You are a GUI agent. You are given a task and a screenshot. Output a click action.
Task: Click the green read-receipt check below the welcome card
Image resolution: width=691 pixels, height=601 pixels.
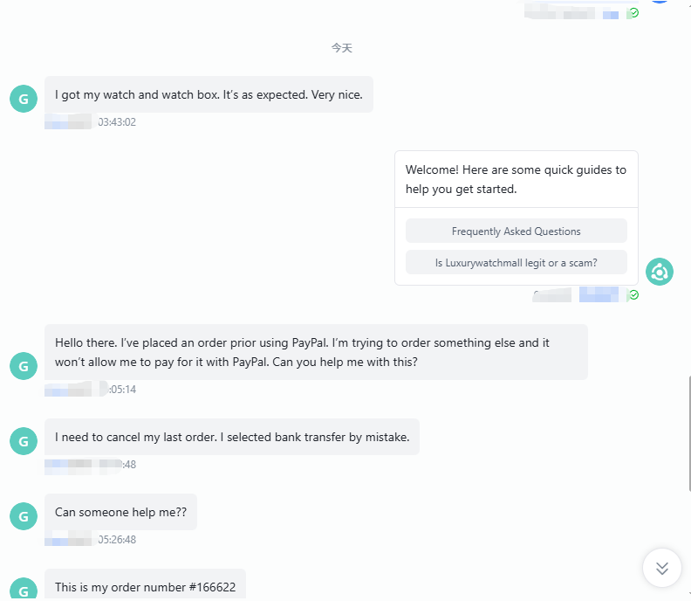tap(634, 295)
